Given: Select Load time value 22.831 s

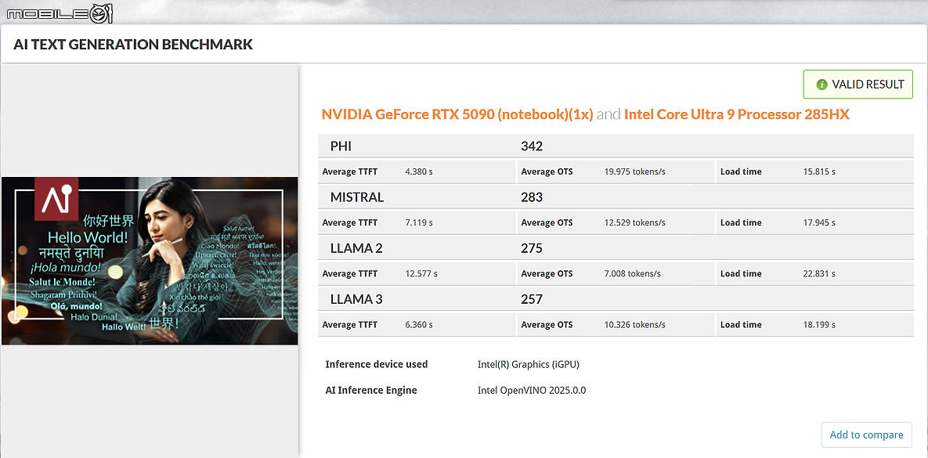Looking at the screenshot, I should 818,274.
